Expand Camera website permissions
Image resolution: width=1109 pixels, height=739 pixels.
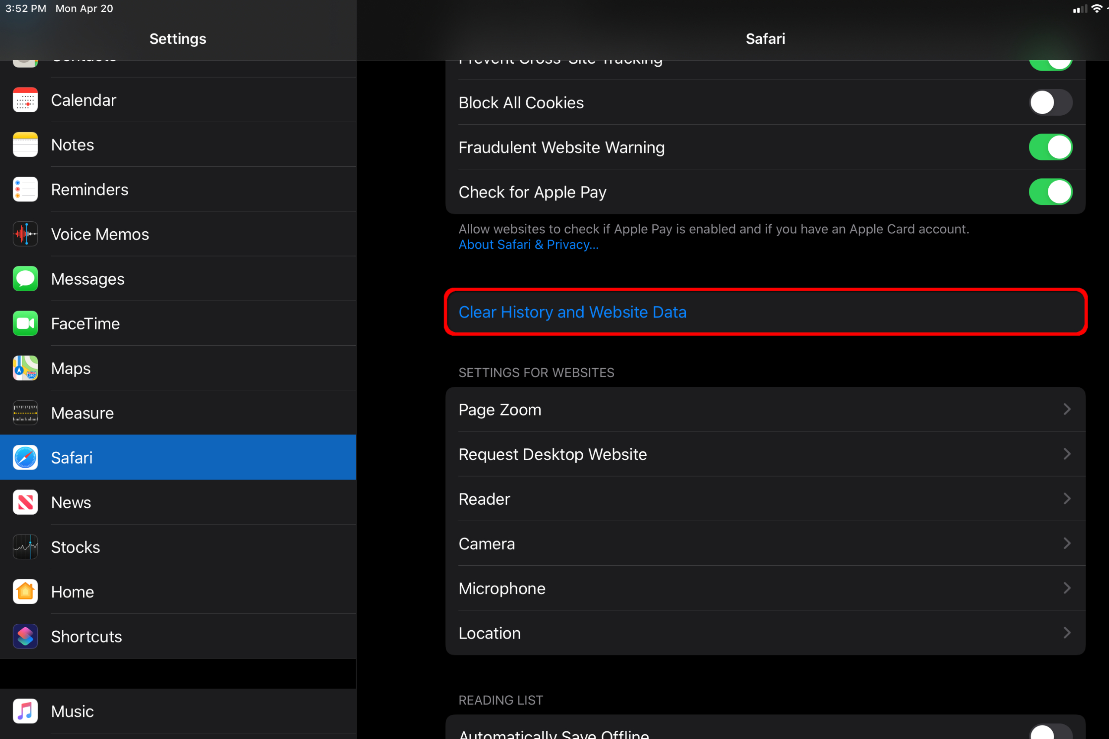(765, 544)
